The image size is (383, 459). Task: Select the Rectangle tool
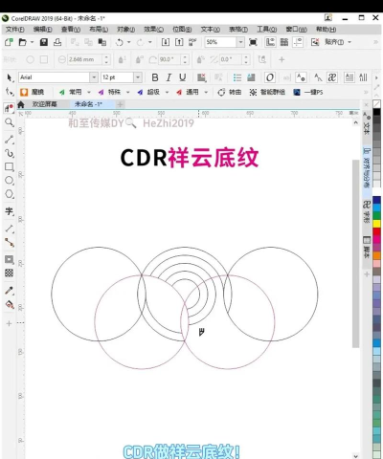(x=10, y=166)
